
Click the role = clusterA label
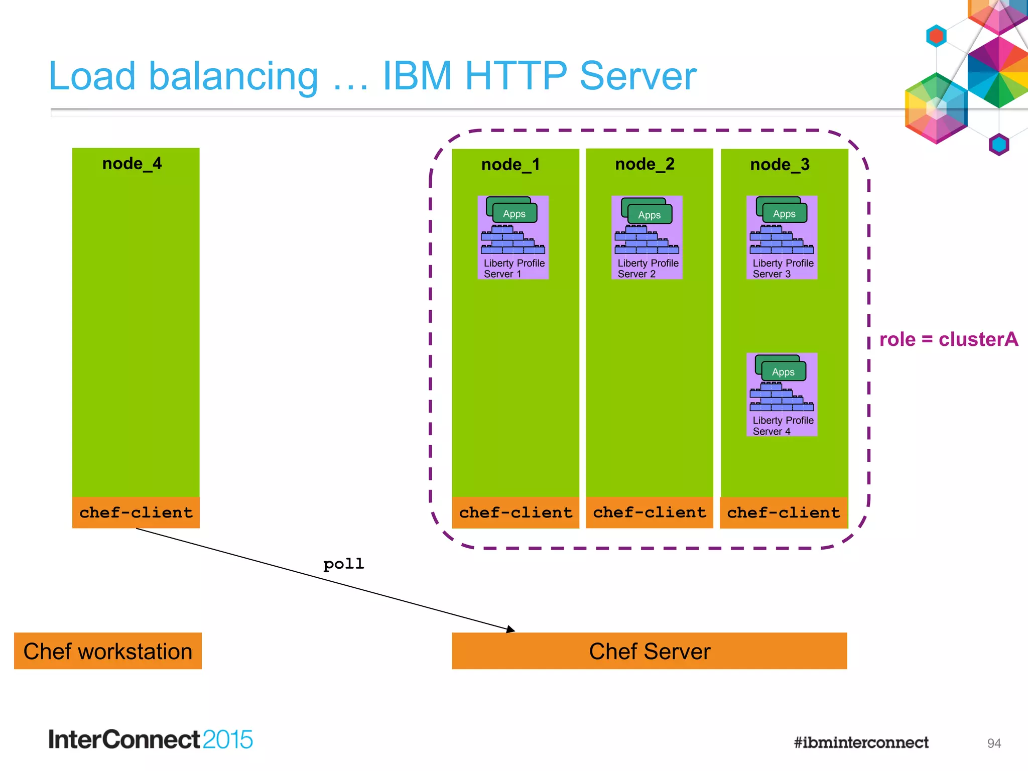click(x=948, y=339)
